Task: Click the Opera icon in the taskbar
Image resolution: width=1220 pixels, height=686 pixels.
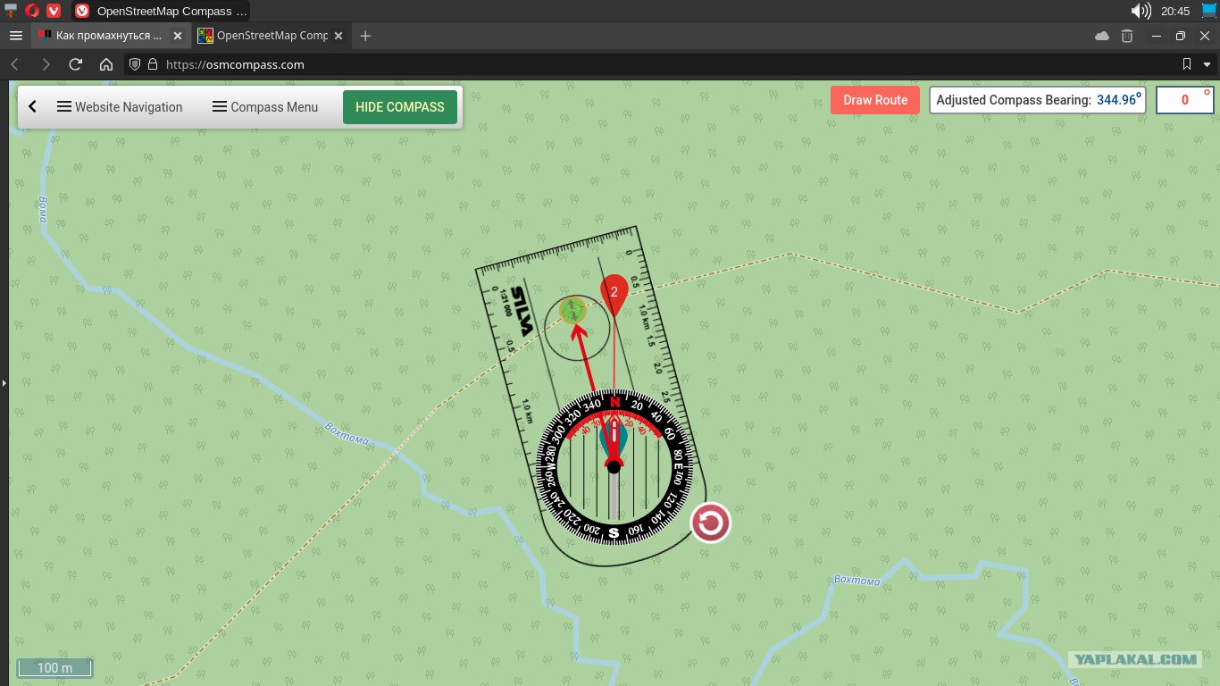Action: 32,11
